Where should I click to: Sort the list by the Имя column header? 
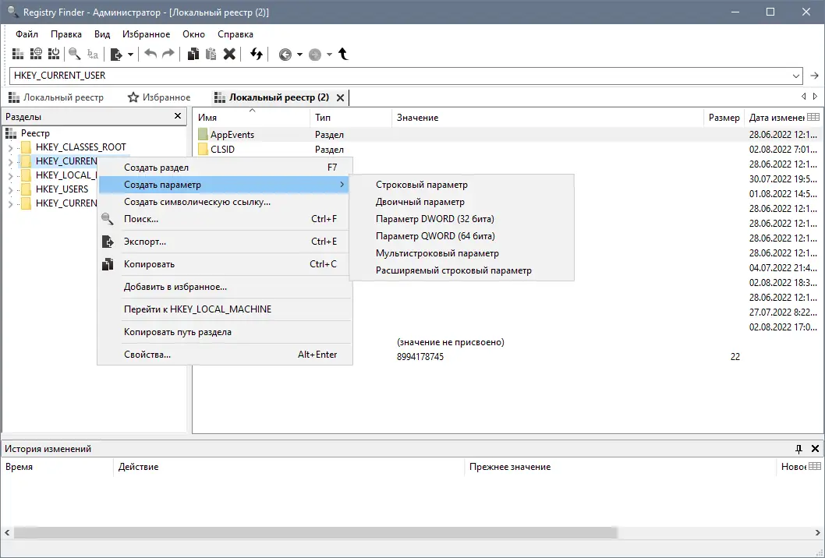252,117
